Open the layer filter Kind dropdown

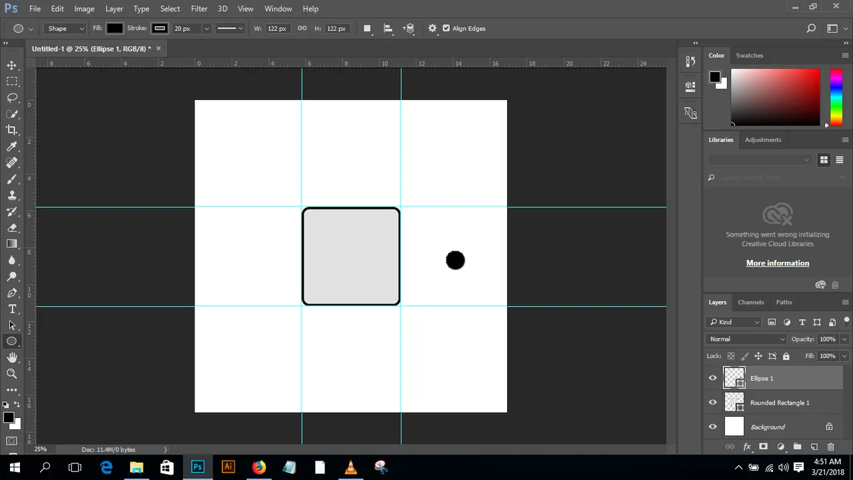coord(734,322)
